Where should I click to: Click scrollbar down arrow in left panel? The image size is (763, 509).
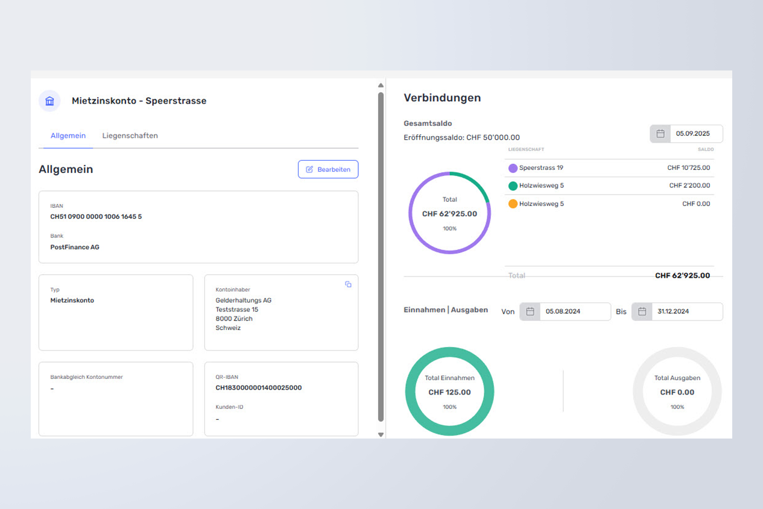381,434
